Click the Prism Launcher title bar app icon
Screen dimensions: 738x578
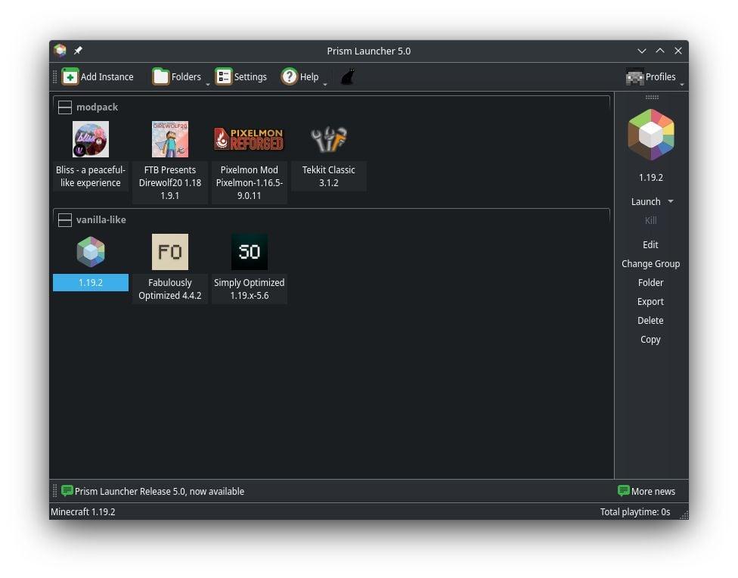60,51
